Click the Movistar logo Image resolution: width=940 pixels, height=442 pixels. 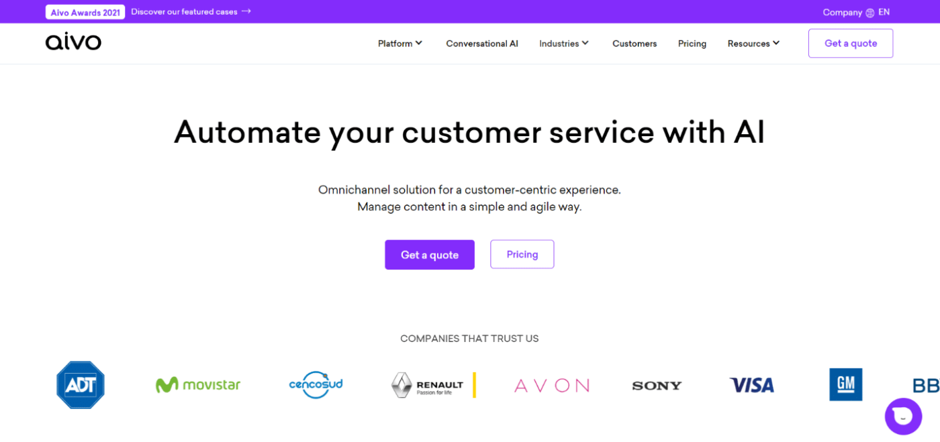(198, 385)
